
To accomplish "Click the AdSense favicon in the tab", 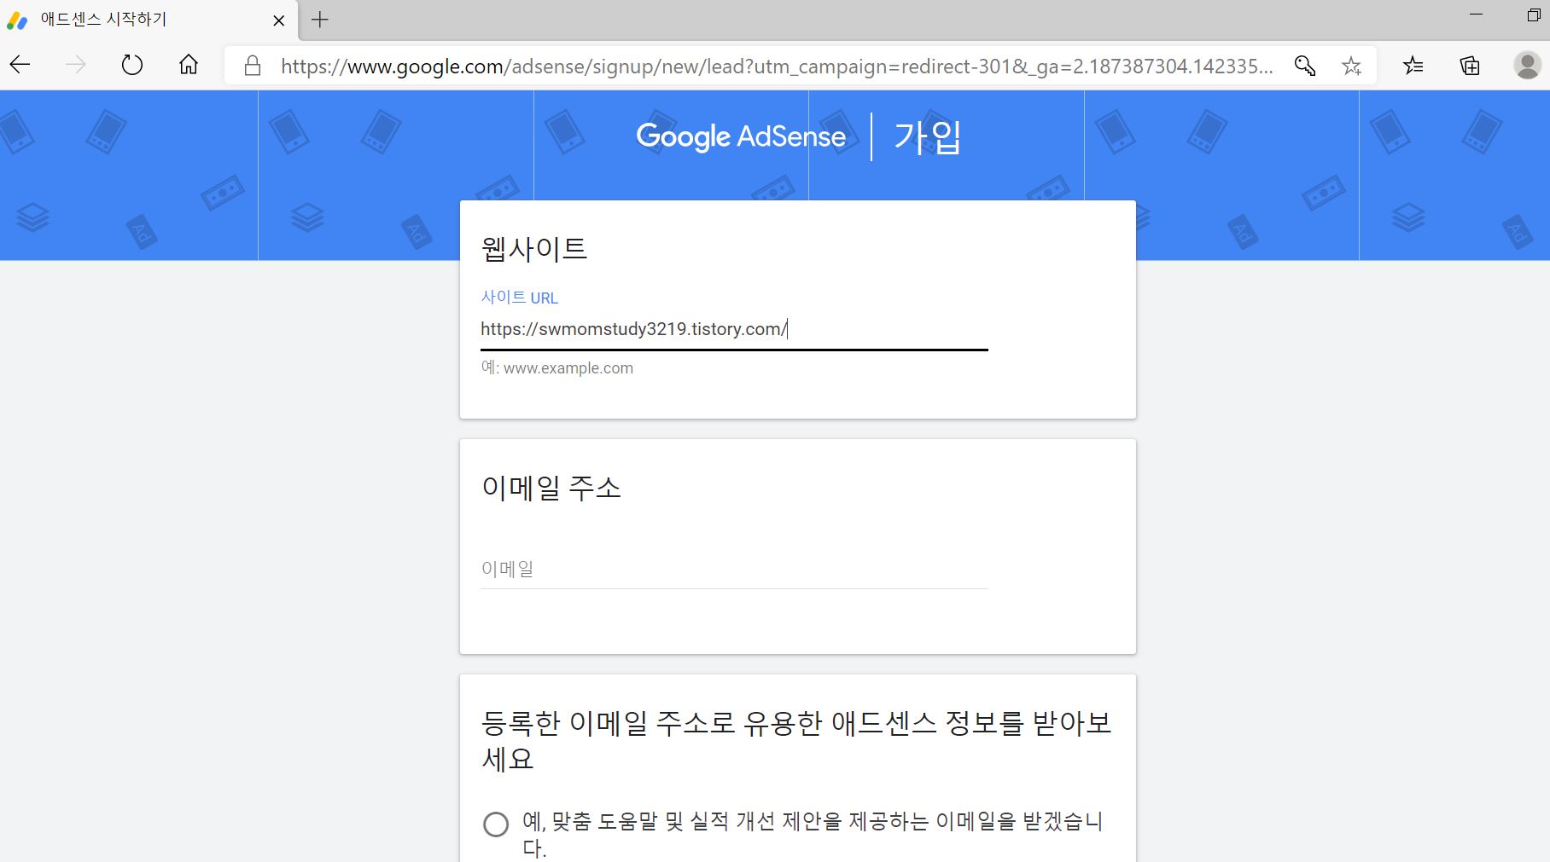I will [x=17, y=20].
